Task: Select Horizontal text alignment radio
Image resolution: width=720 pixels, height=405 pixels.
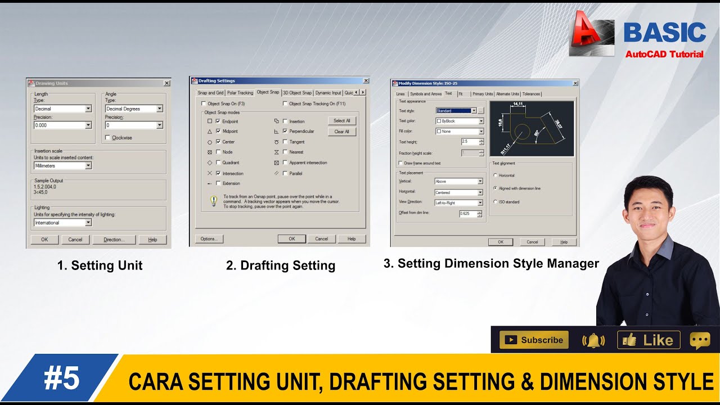Action: [495, 175]
